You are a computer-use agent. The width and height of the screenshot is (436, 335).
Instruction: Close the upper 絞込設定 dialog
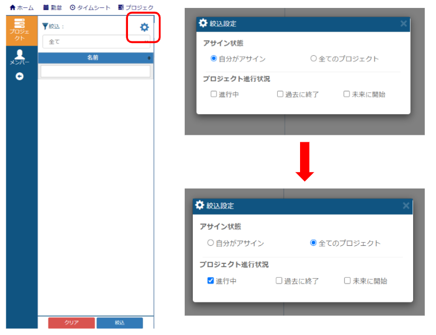coord(404,24)
